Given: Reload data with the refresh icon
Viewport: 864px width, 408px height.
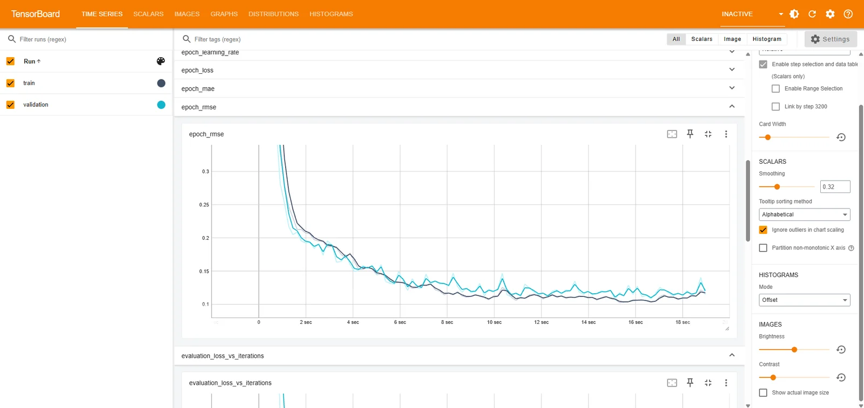Looking at the screenshot, I should (x=812, y=14).
